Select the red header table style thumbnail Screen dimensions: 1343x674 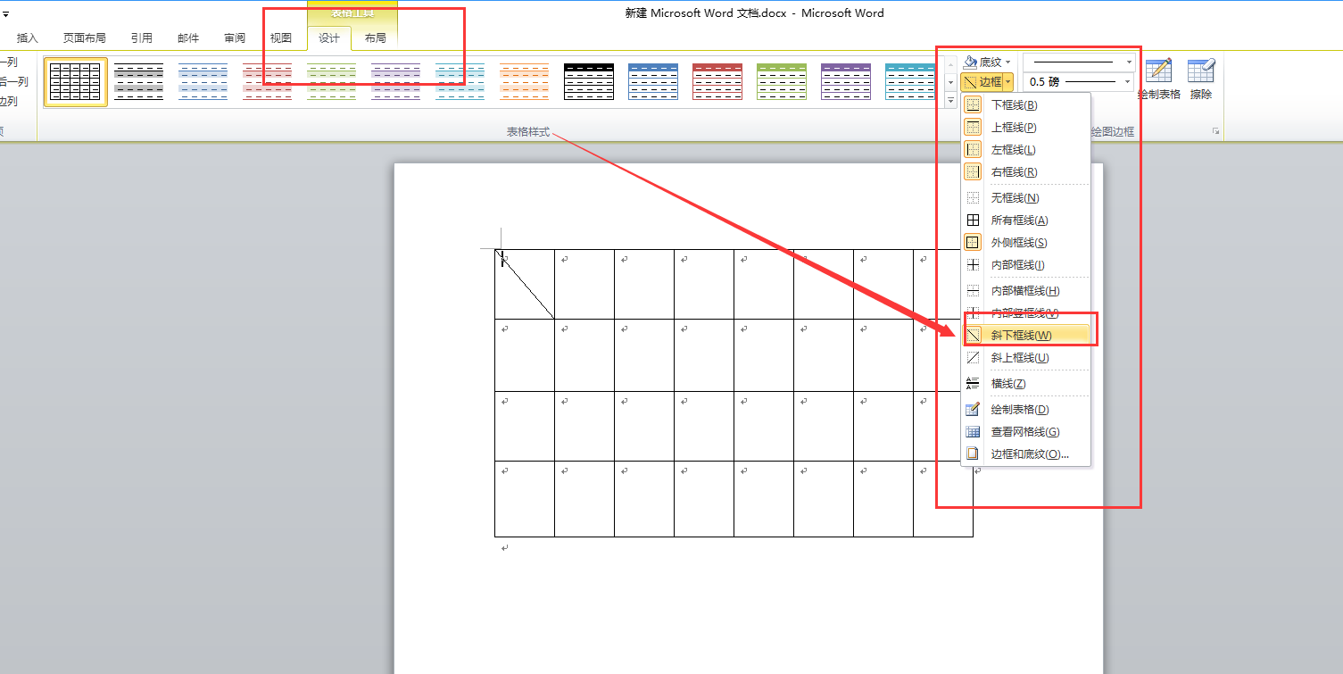point(717,82)
